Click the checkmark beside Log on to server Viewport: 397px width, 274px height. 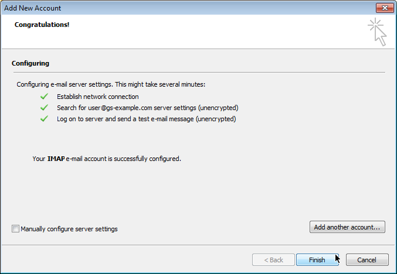pyautogui.click(x=43, y=119)
